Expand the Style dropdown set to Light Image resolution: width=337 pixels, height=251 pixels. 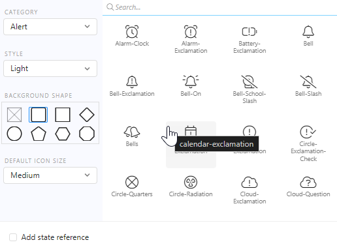coord(50,68)
